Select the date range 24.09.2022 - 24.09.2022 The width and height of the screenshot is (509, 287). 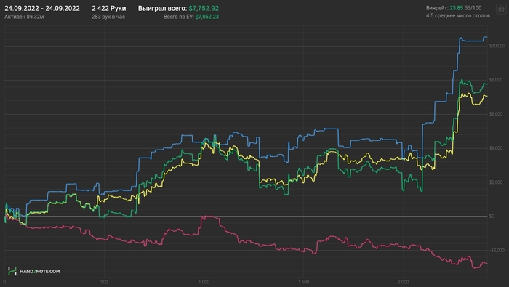[42, 9]
